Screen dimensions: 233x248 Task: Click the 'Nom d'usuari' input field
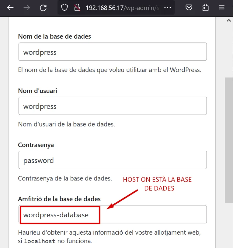[x=113, y=106]
